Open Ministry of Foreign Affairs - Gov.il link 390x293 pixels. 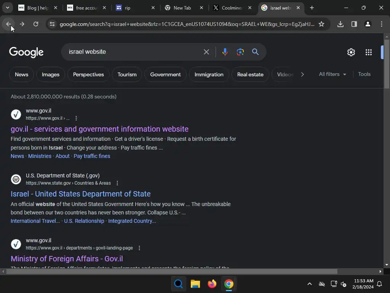[x=67, y=259]
